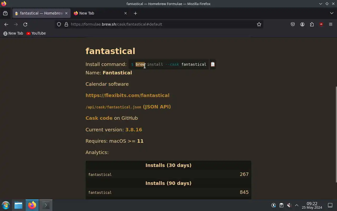List all tabs dropdown arrow

click(x=332, y=13)
